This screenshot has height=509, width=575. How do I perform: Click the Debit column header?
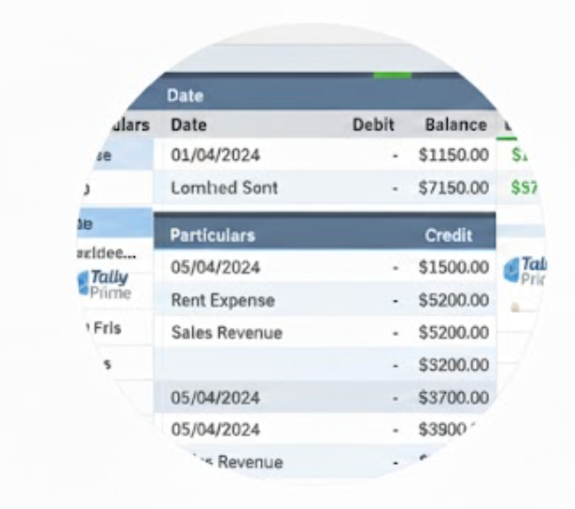[x=372, y=124]
